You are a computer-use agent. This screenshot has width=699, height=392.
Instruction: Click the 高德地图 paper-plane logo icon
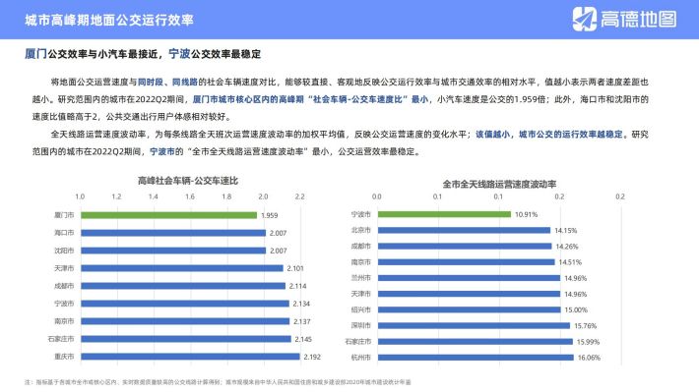[585, 19]
